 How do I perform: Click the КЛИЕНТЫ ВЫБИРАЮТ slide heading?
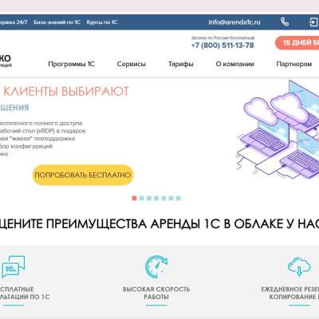(x=66, y=92)
